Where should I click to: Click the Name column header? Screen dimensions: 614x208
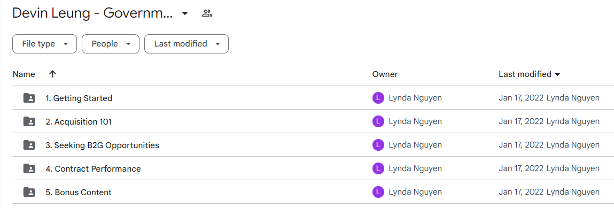click(24, 74)
